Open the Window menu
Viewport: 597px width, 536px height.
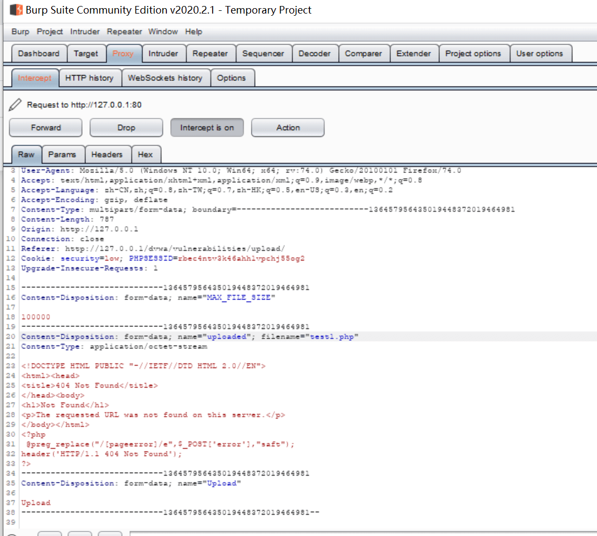(163, 31)
